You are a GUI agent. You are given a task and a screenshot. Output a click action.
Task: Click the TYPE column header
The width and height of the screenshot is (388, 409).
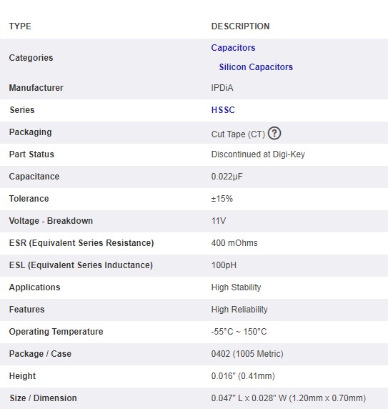tap(20, 26)
